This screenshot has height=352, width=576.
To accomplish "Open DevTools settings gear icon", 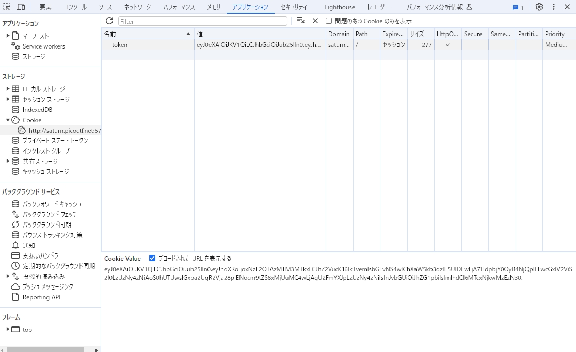I will pyautogui.click(x=539, y=7).
